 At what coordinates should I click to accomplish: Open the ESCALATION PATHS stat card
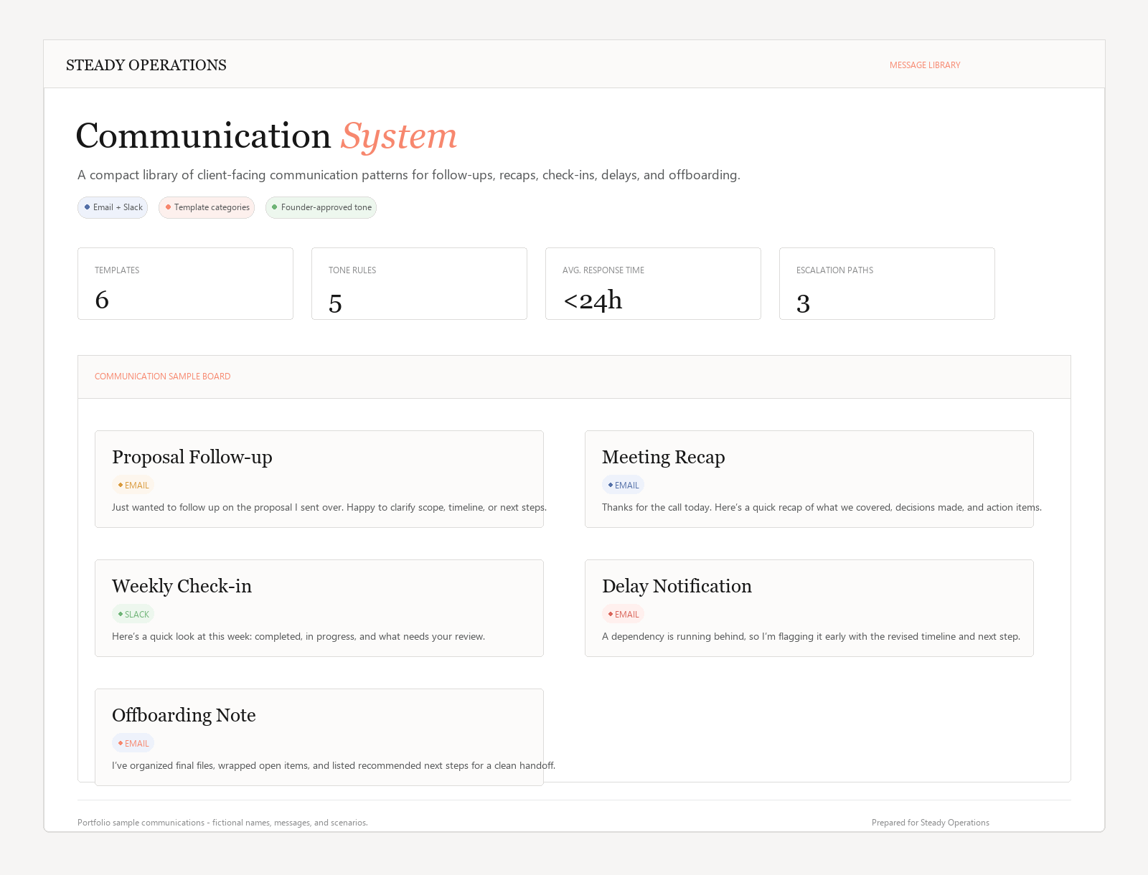(887, 283)
